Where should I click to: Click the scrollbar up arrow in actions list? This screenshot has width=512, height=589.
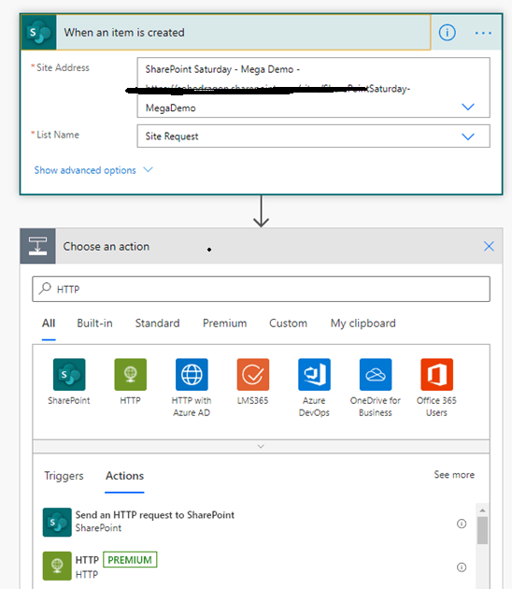[482, 510]
